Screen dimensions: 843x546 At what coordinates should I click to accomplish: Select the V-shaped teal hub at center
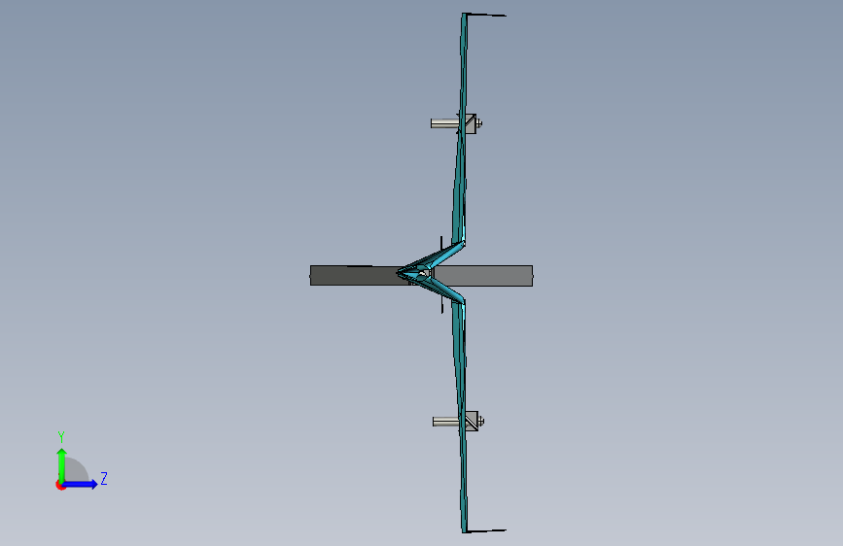pyautogui.click(x=430, y=273)
